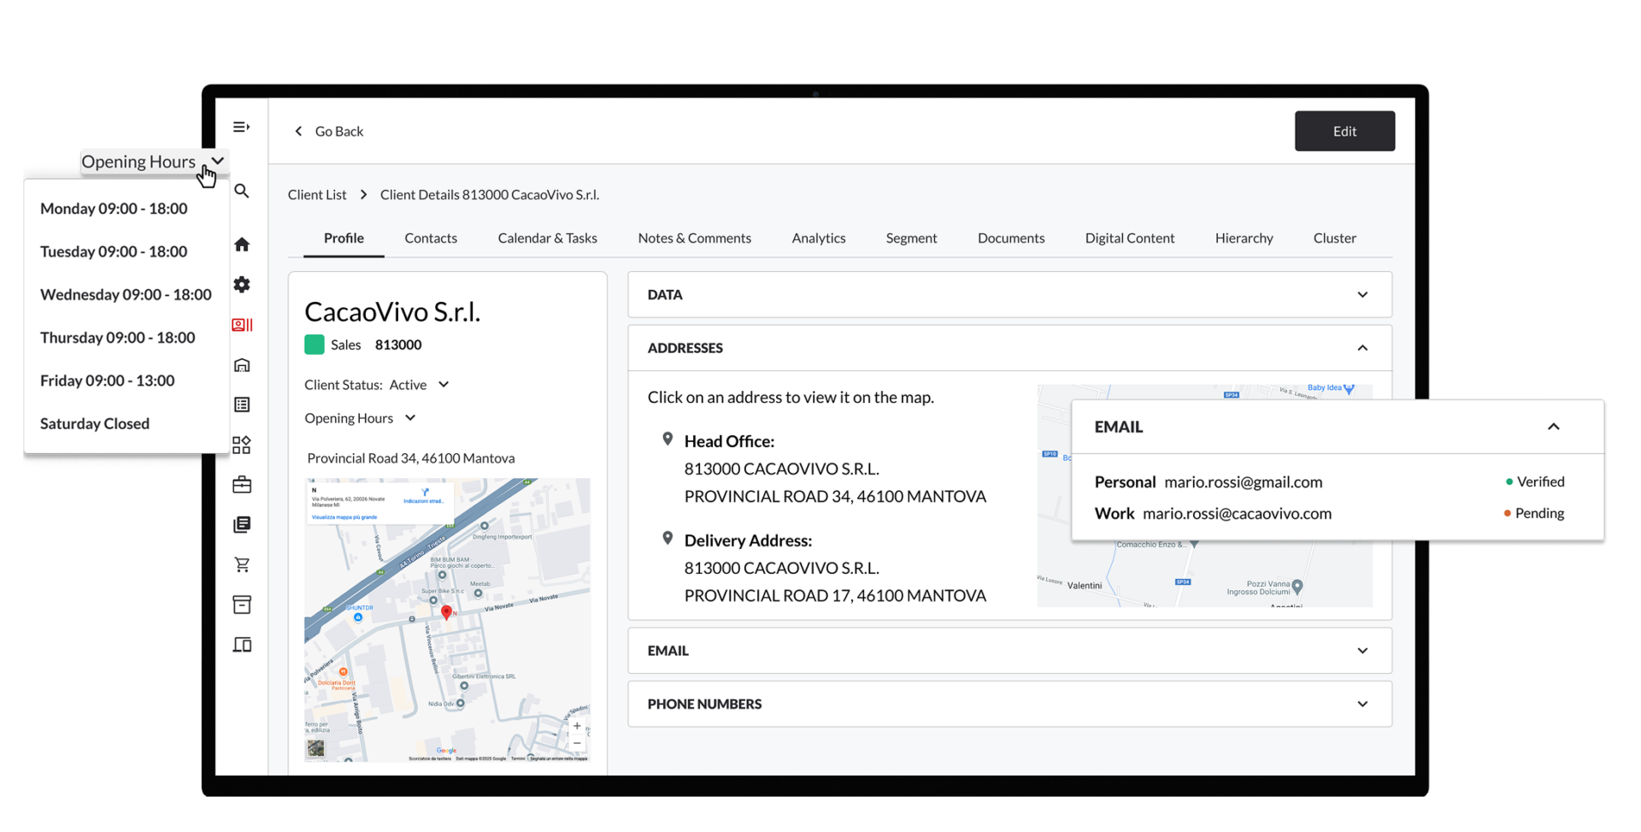Switch to the Contacts tab
1641x832 pixels.
click(431, 239)
